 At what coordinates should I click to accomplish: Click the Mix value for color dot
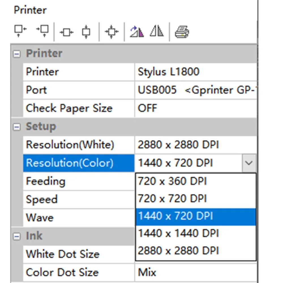pos(196,273)
